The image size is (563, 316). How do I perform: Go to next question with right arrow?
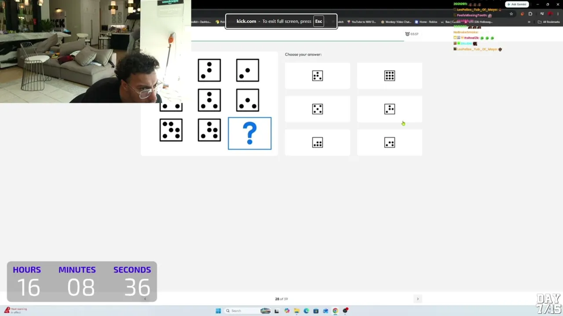click(x=418, y=299)
